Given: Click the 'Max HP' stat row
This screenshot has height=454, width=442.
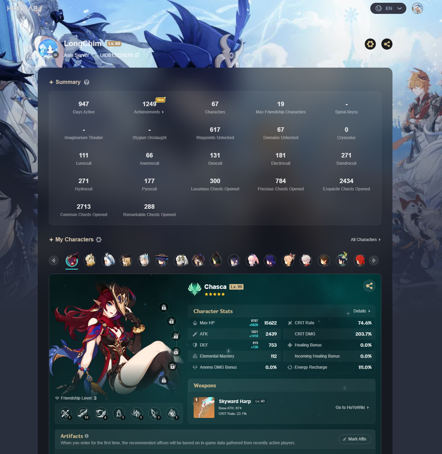Looking at the screenshot, I should click(235, 323).
